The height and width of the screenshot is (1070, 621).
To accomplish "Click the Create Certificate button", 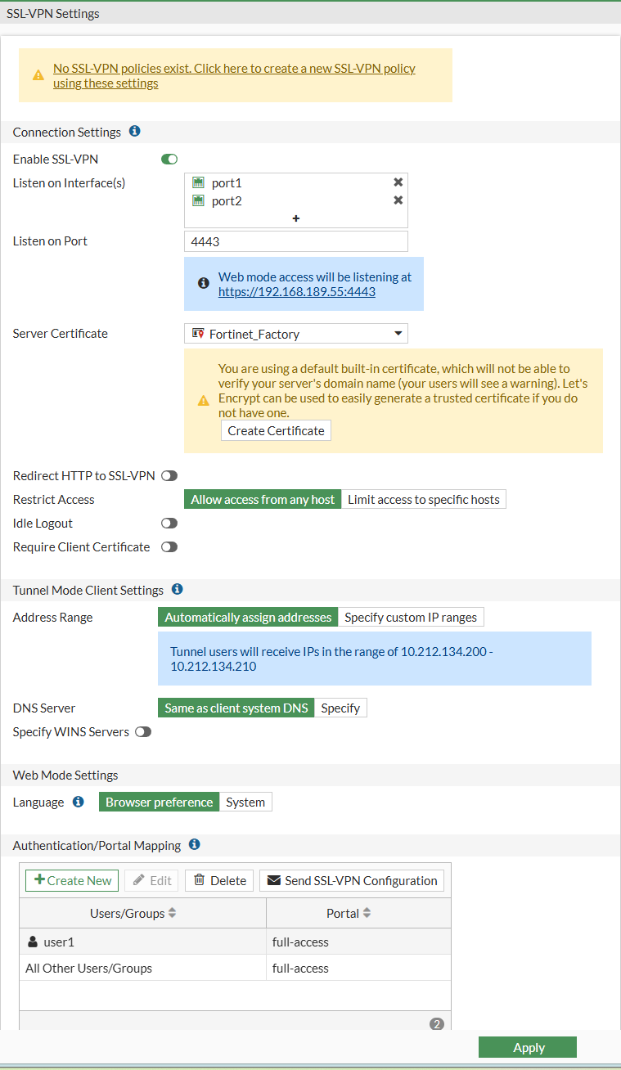I will (x=276, y=430).
